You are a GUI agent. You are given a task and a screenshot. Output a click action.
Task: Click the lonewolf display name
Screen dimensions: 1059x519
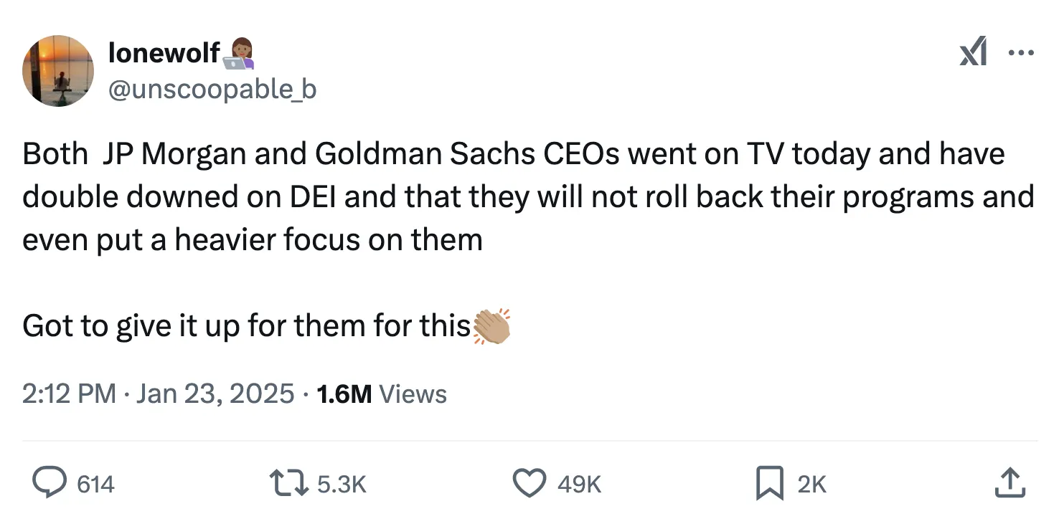[164, 52]
